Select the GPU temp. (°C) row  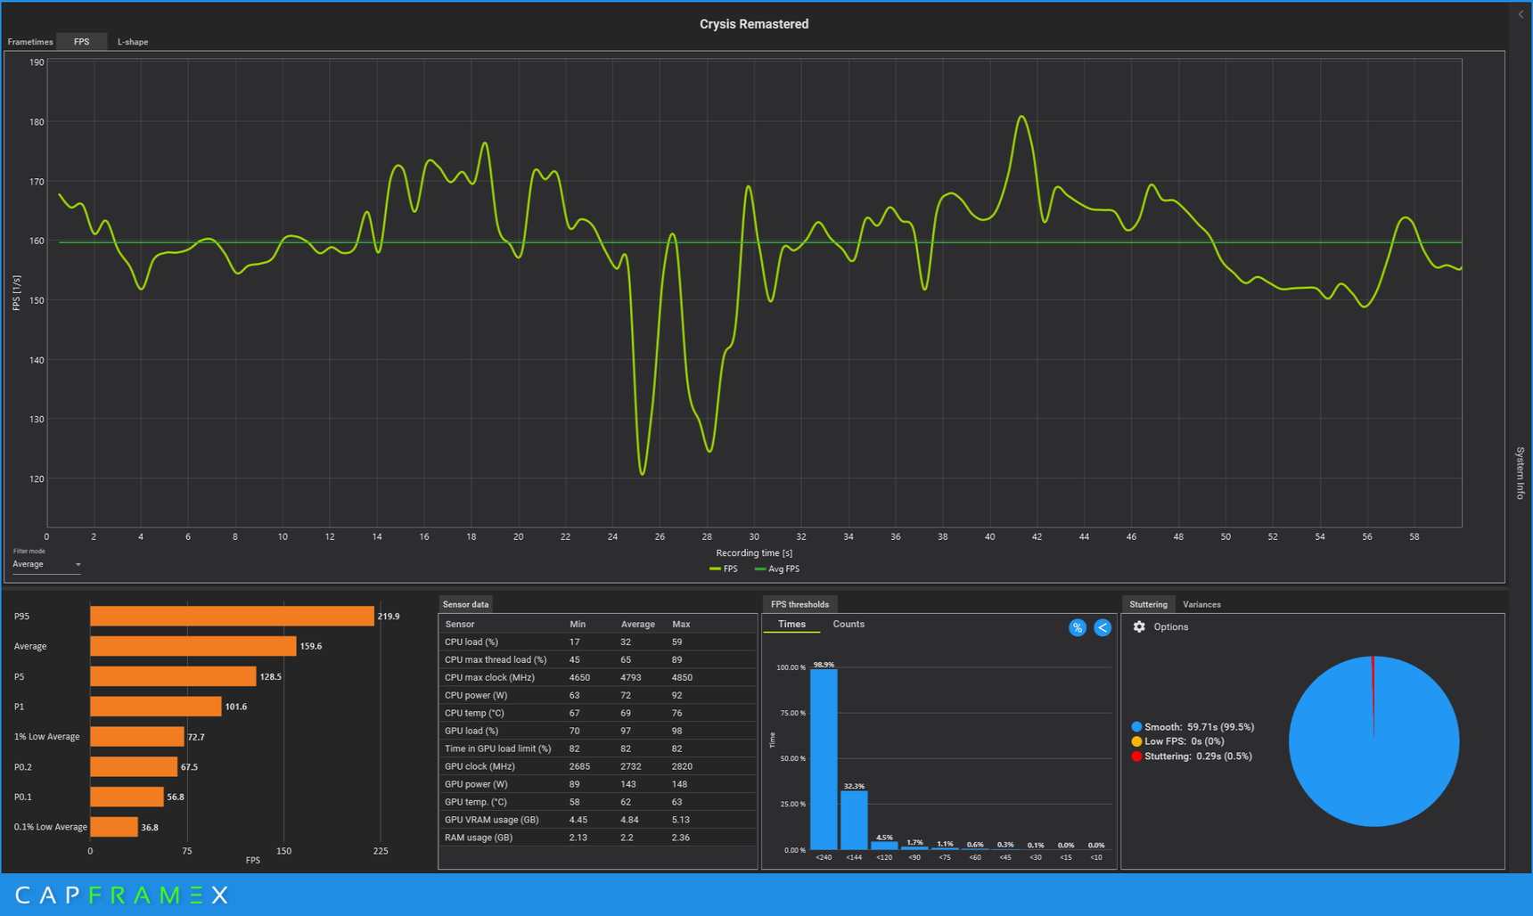coord(598,802)
